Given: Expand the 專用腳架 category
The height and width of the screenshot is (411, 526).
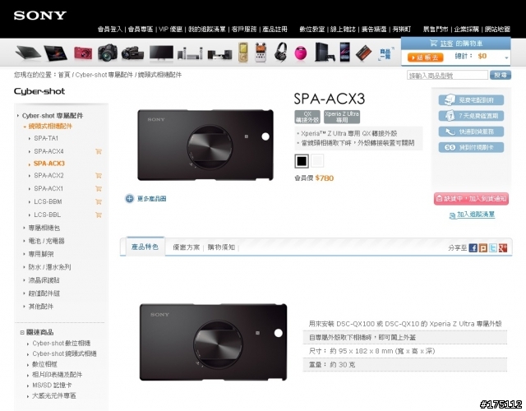Looking at the screenshot, I should click(24, 254).
